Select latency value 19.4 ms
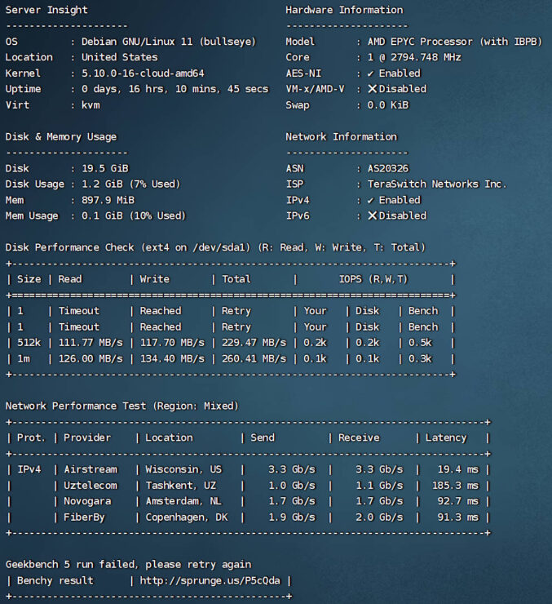The height and width of the screenshot is (604, 552). coord(458,469)
